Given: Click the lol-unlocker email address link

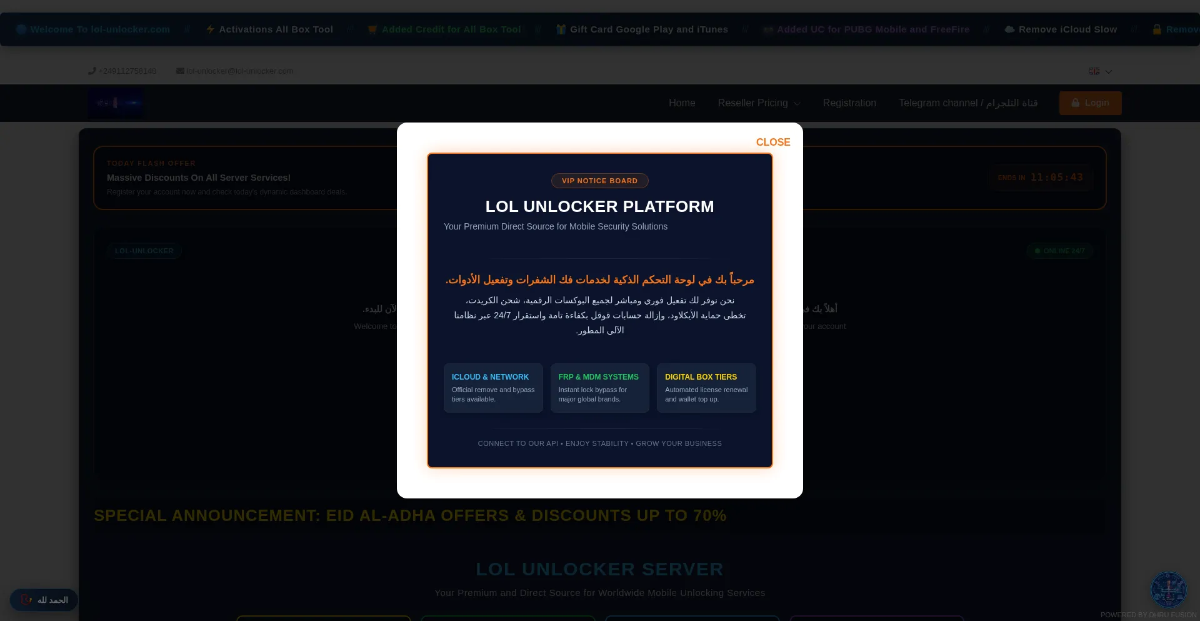Looking at the screenshot, I should [x=239, y=71].
